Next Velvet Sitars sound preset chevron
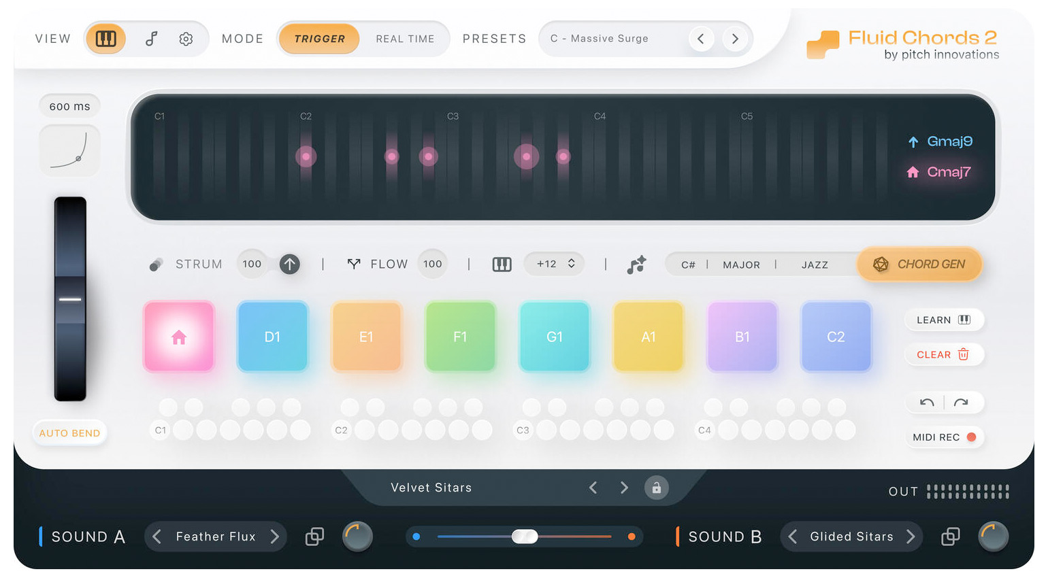This screenshot has width=1048, height=578. tap(624, 488)
